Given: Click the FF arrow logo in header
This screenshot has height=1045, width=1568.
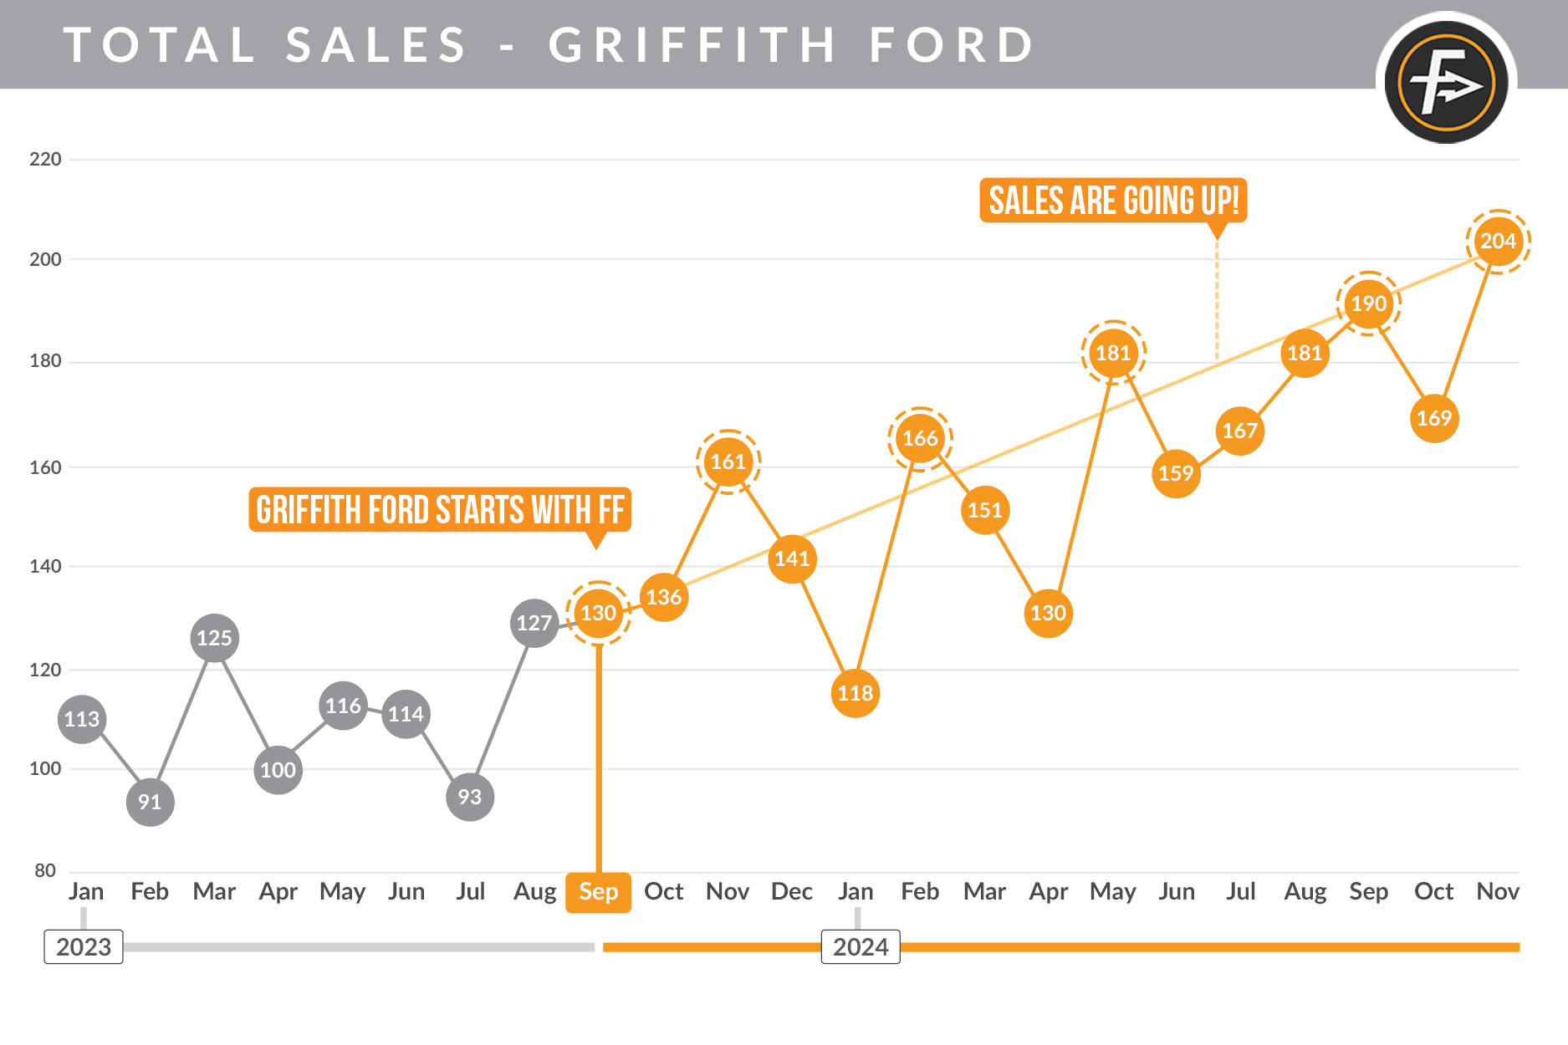Looking at the screenshot, I should click(1446, 83).
